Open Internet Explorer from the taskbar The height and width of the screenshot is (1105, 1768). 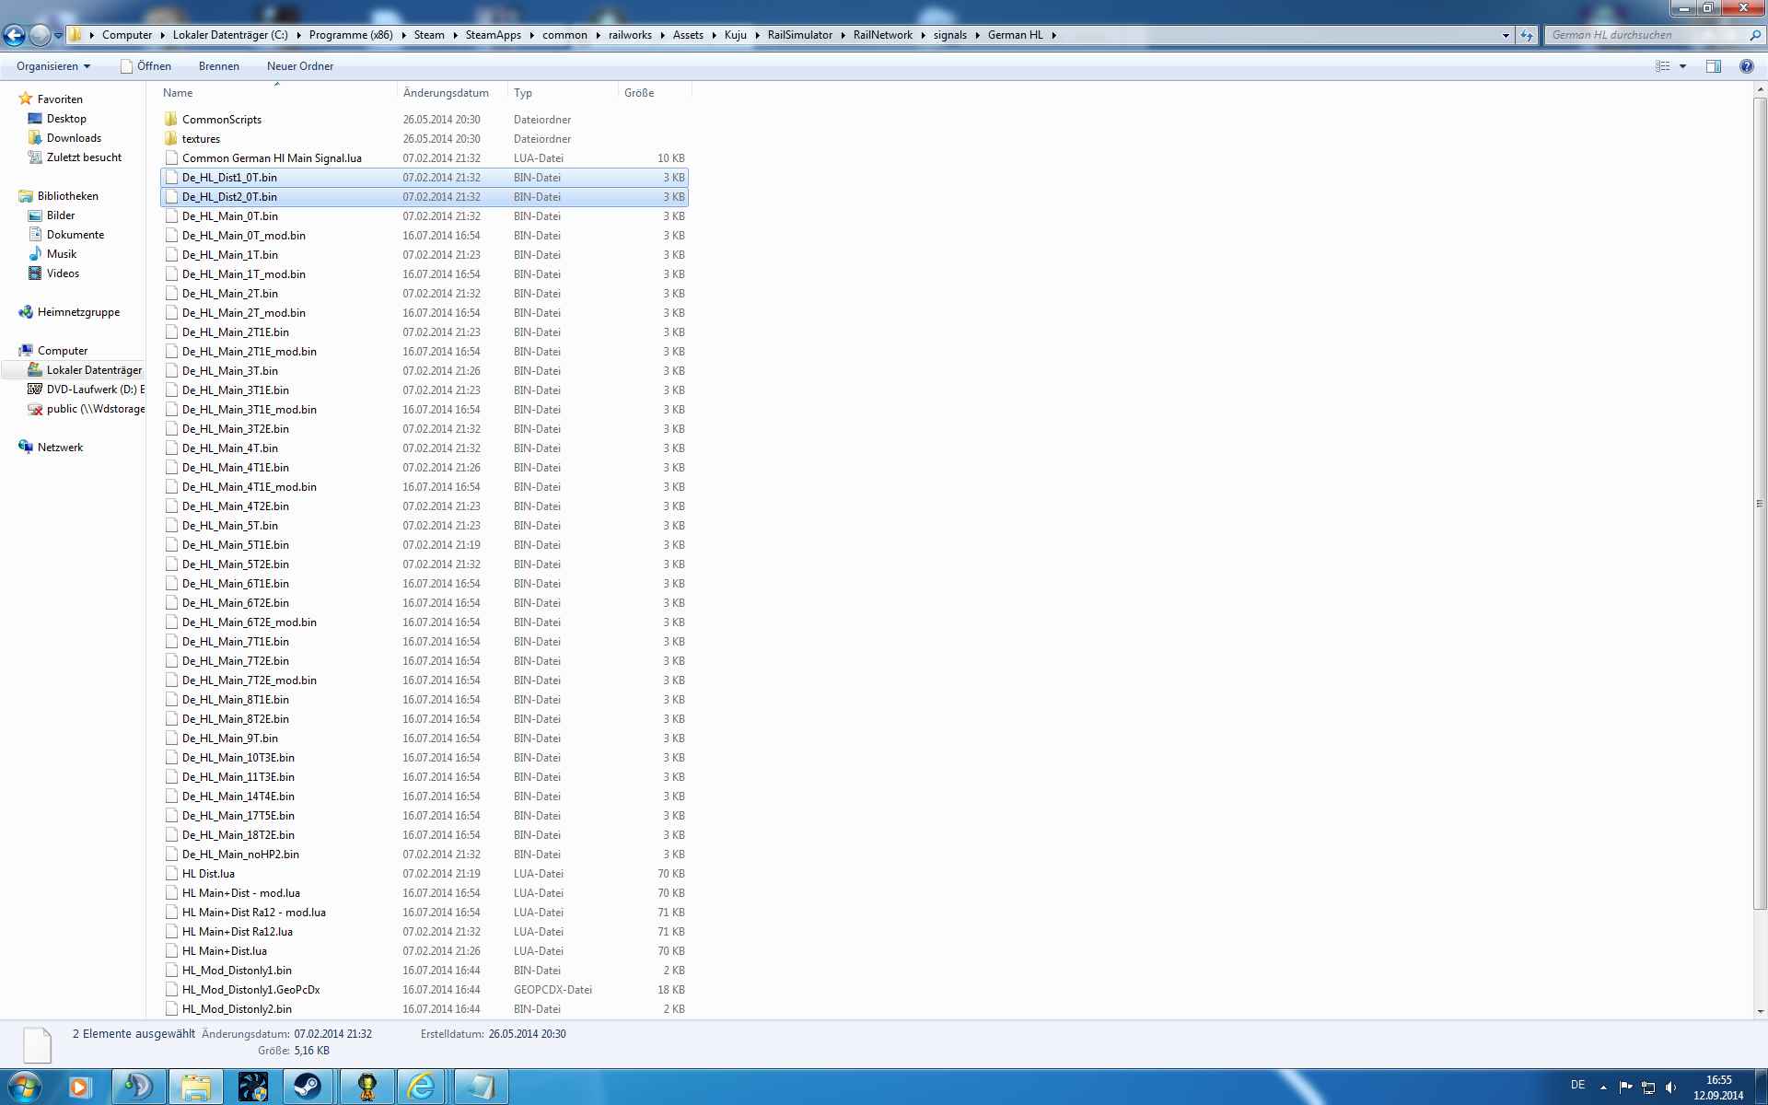tap(422, 1087)
